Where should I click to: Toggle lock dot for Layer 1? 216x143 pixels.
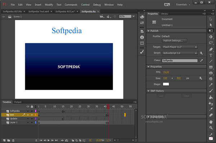[32, 122]
